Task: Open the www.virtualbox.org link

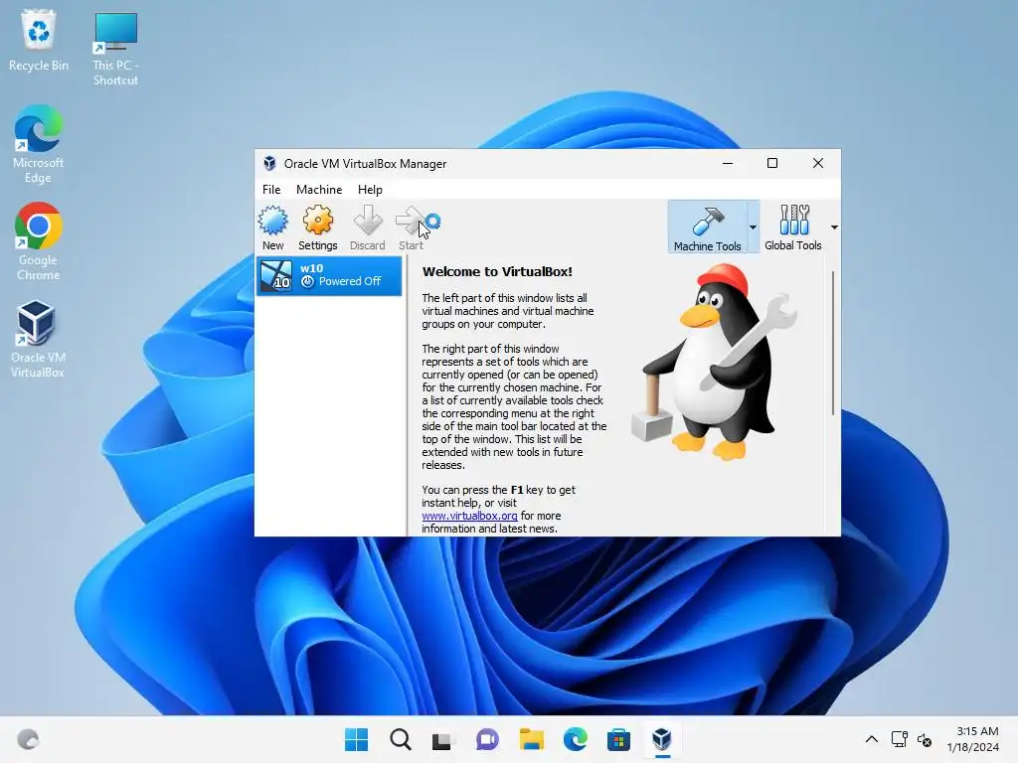Action: click(x=469, y=516)
